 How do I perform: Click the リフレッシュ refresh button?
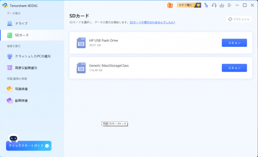[x=239, y=19]
